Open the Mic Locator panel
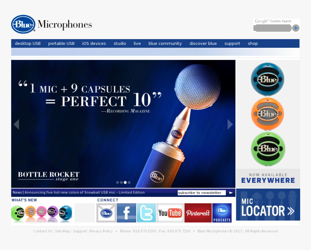Image resolution: width=311 pixels, height=250 pixels. (x=268, y=205)
